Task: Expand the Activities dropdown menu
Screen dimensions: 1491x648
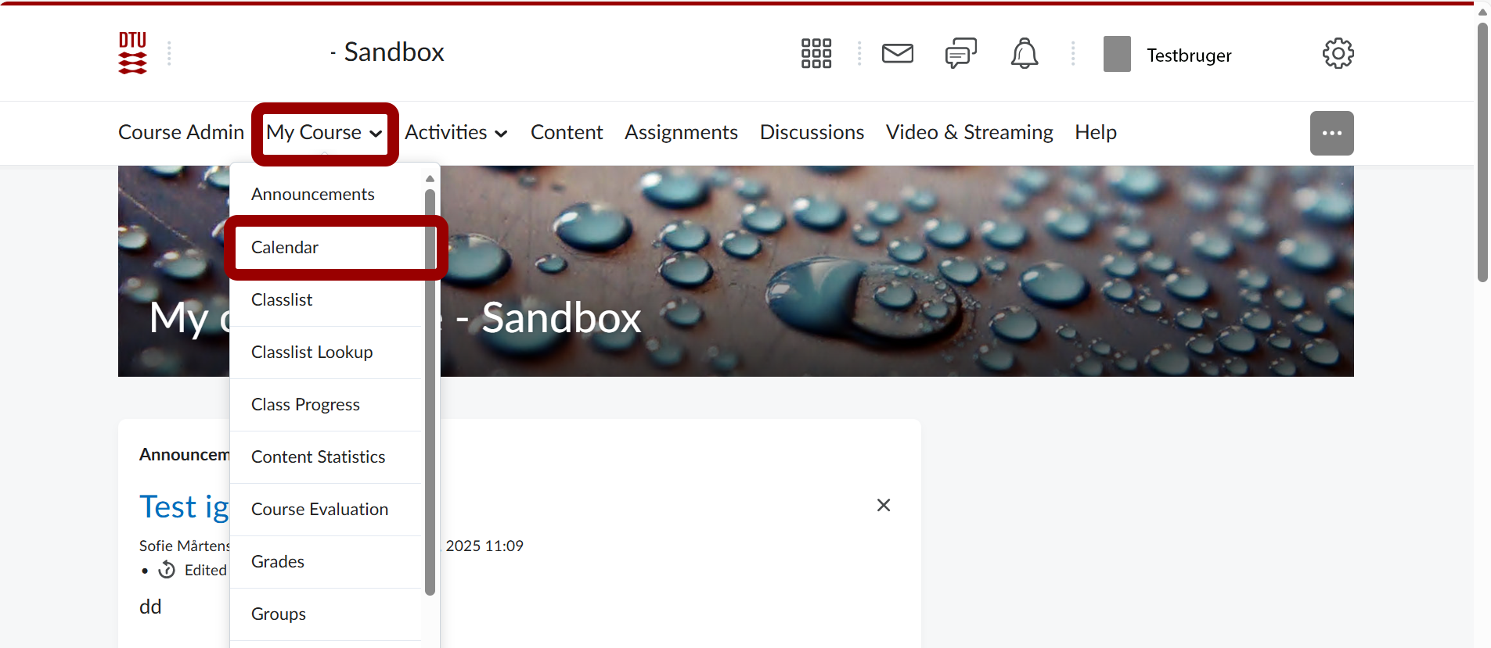Action: [x=456, y=133]
